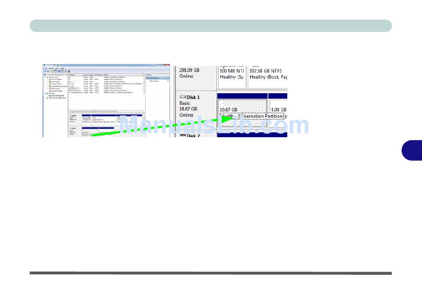The image size is (422, 297).
Task: Open the Action menu in Computer Management
Action: click(x=51, y=68)
